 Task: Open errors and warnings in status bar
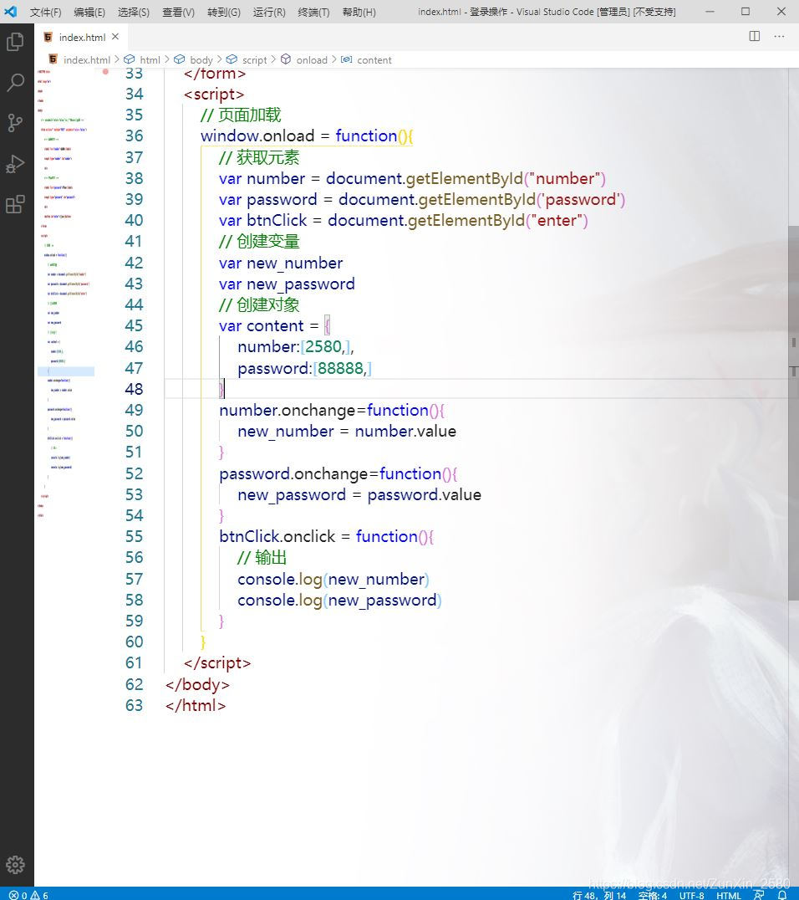pos(28,895)
